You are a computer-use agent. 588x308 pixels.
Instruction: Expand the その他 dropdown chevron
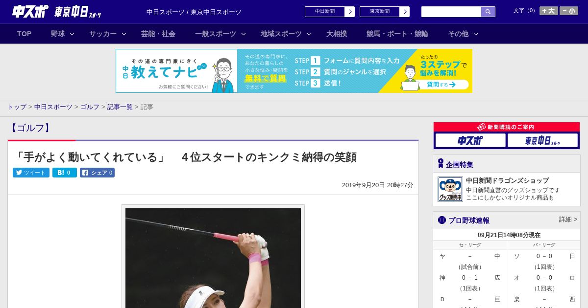[x=476, y=34]
